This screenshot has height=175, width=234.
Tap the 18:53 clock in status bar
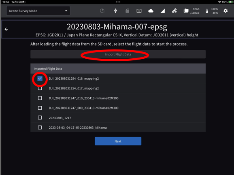pos(6,2)
